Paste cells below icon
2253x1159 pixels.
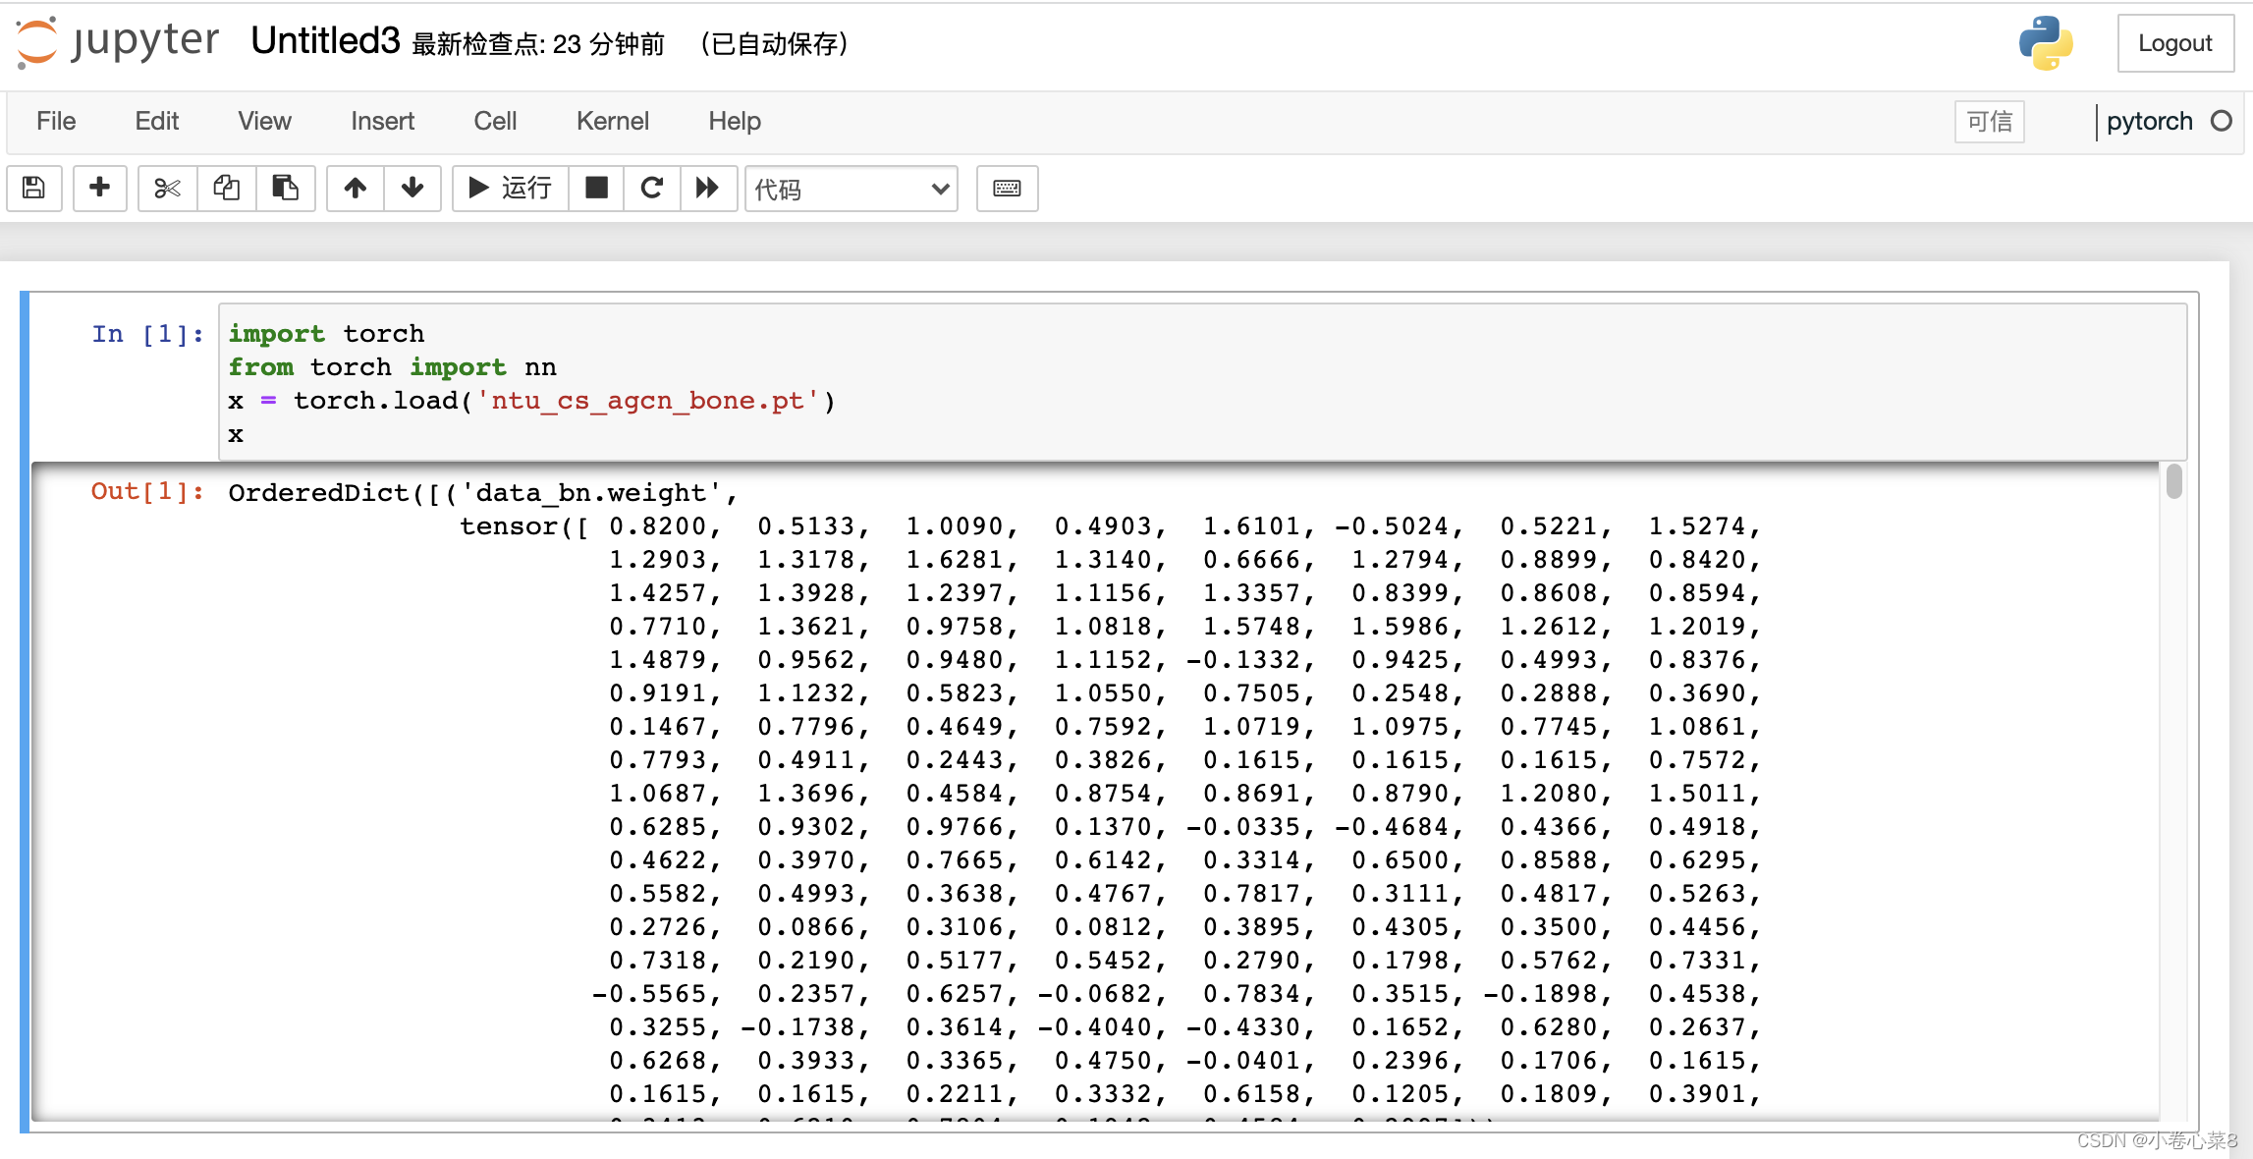(x=286, y=188)
